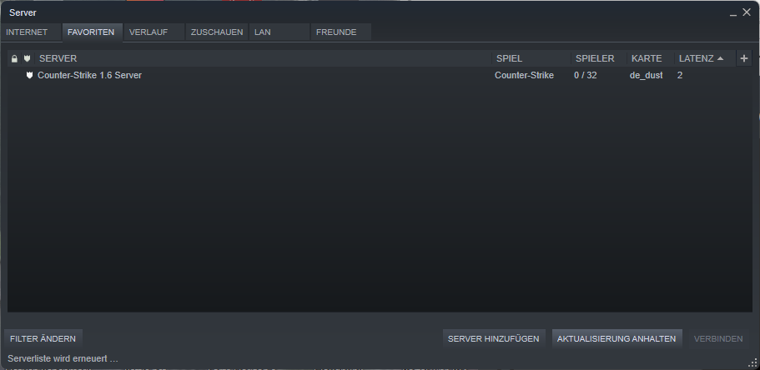Stop refresh with AKTUALISIERUNG ANHALTEN
This screenshot has height=370, width=760.
(617, 338)
